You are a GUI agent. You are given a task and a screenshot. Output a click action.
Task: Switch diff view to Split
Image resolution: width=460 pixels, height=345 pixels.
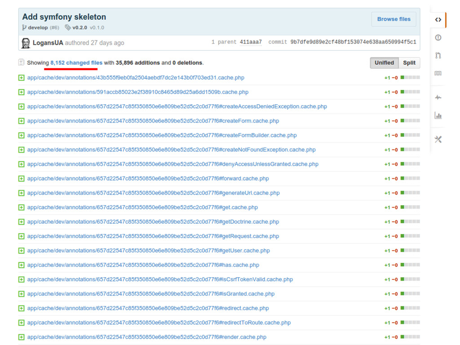point(409,63)
